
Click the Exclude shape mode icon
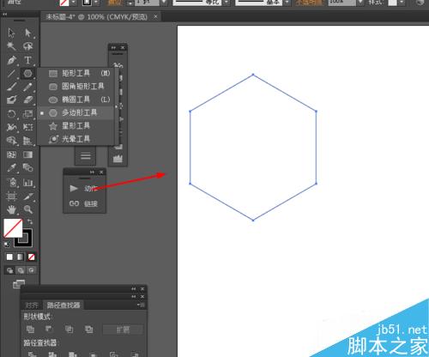88,330
